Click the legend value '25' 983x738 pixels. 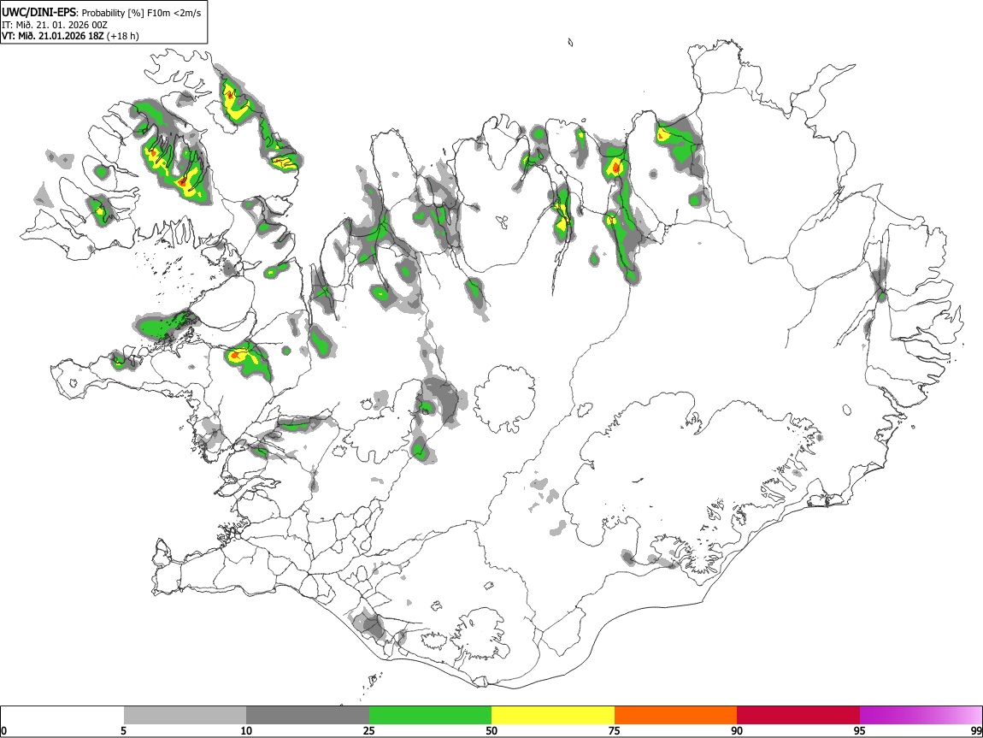[368, 730]
